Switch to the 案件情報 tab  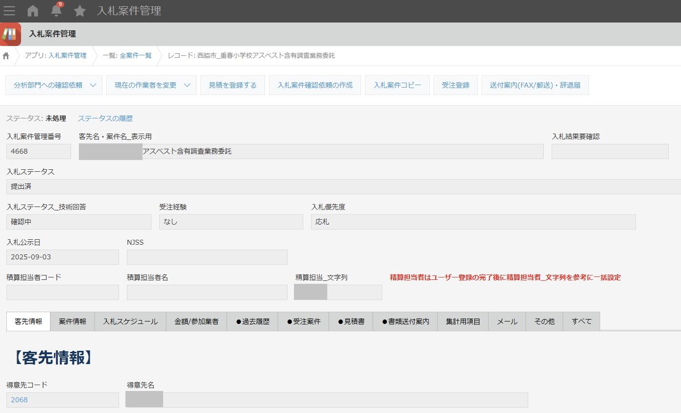[x=73, y=321]
